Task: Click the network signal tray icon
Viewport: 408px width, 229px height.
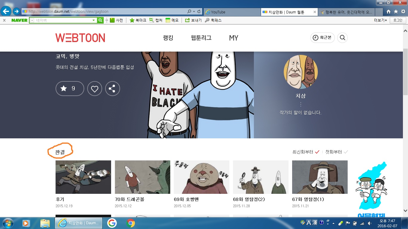Action: (362, 223)
